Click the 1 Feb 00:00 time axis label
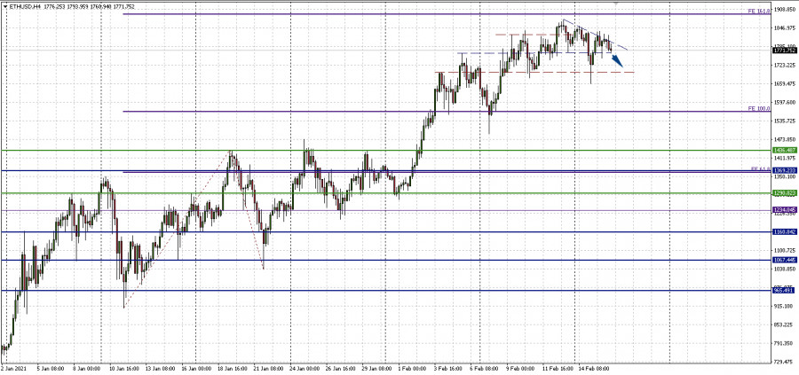Image resolution: width=799 pixels, height=375 pixels. tap(412, 367)
